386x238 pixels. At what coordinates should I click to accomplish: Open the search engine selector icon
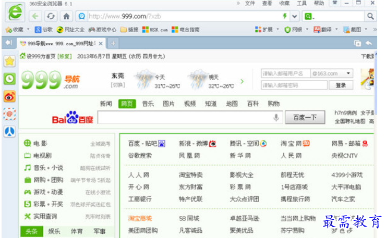(x=309, y=17)
